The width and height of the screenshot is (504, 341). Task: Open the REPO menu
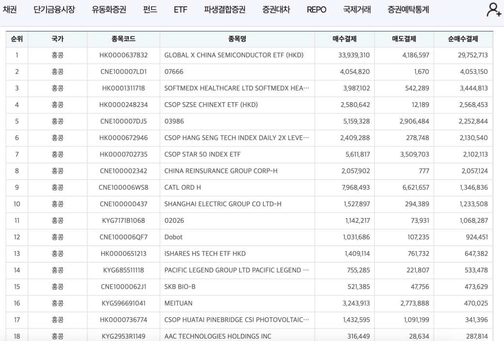pyautogui.click(x=316, y=10)
